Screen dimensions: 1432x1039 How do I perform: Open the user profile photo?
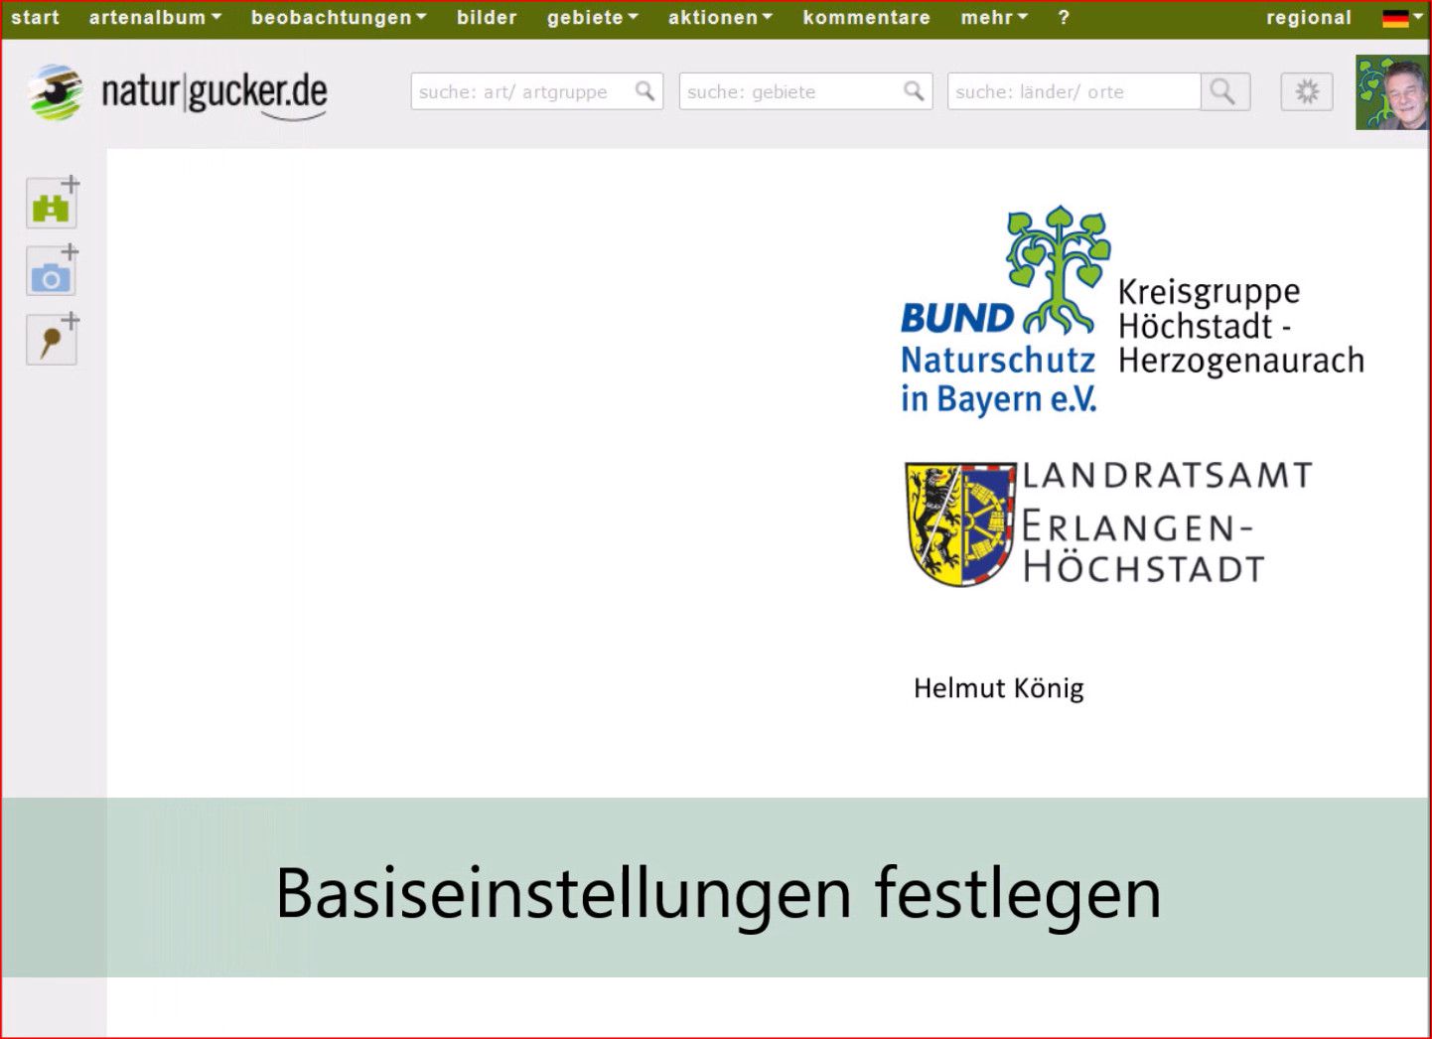coord(1392,92)
